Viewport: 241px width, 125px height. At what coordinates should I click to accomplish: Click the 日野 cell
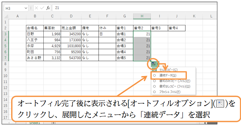coord(35,34)
